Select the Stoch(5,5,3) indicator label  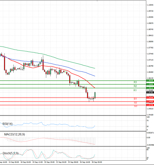pyautogui.click(x=11, y=153)
